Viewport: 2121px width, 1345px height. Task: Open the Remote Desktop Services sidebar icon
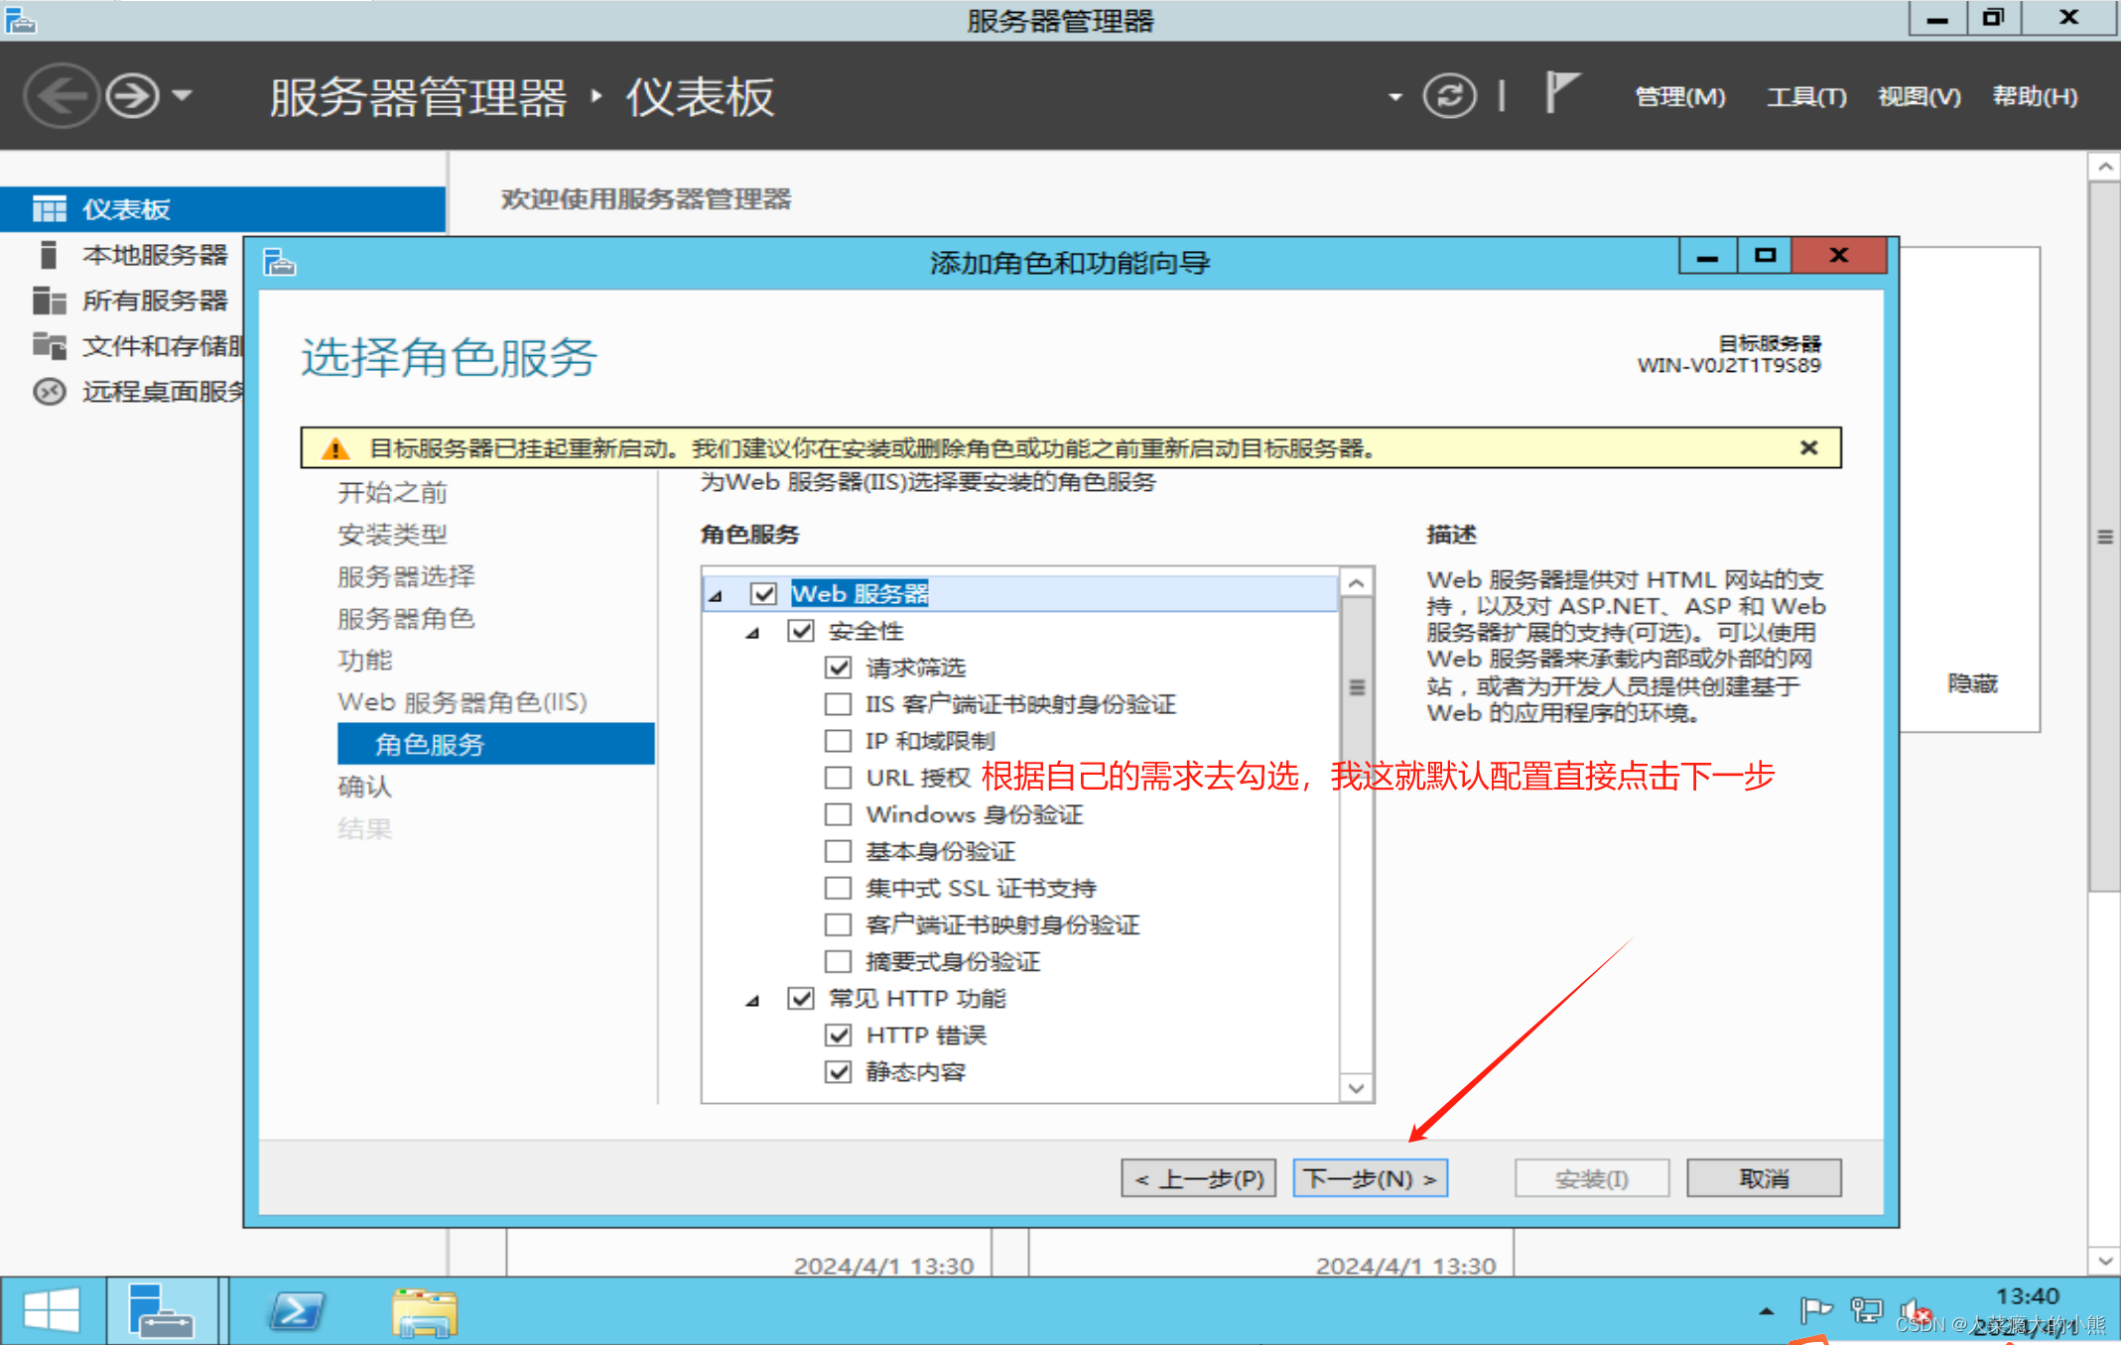pos(48,392)
